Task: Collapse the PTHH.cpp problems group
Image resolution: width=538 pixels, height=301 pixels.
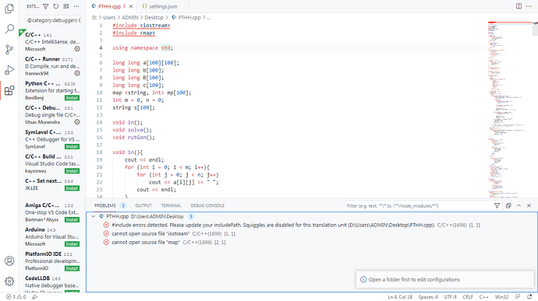Action: 94,216
